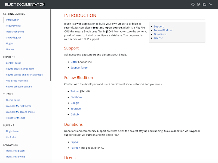Screen dimensions: 218x163
Task: Open the Github link in the list
Action: coord(75,114)
